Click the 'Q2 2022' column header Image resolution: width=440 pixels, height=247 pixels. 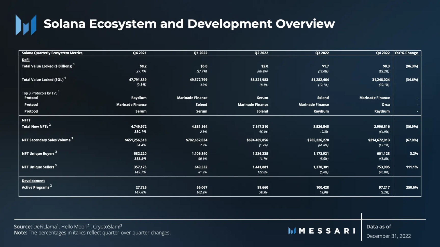[x=261, y=53]
